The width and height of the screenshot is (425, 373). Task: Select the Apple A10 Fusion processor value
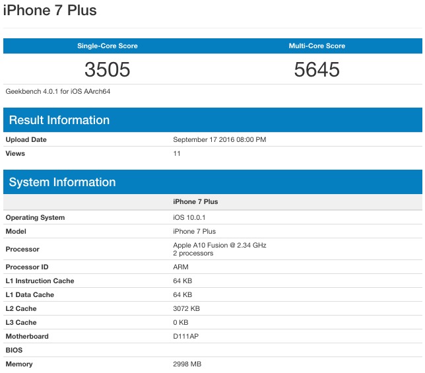click(219, 246)
